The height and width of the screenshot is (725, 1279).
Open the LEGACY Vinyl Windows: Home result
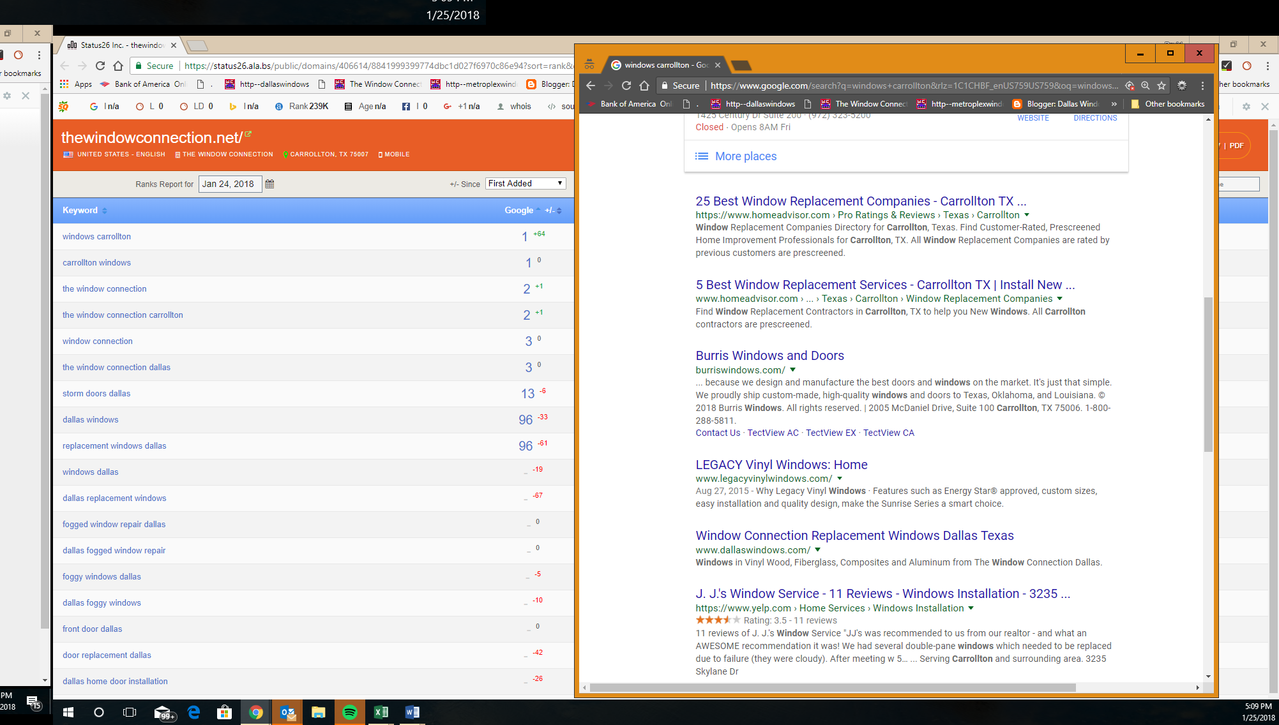point(782,465)
